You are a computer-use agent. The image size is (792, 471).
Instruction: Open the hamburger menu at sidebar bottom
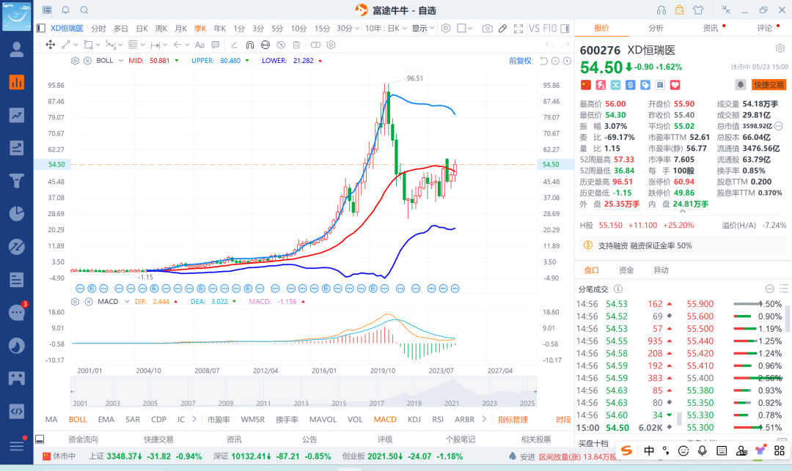click(x=17, y=446)
